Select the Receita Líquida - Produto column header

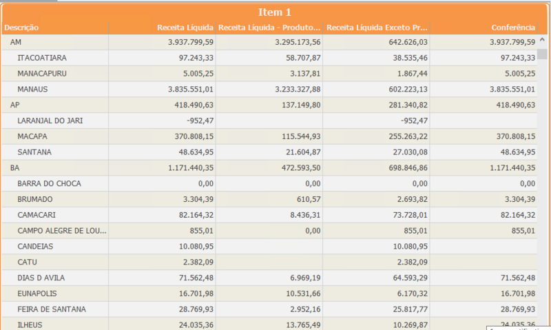(269, 28)
